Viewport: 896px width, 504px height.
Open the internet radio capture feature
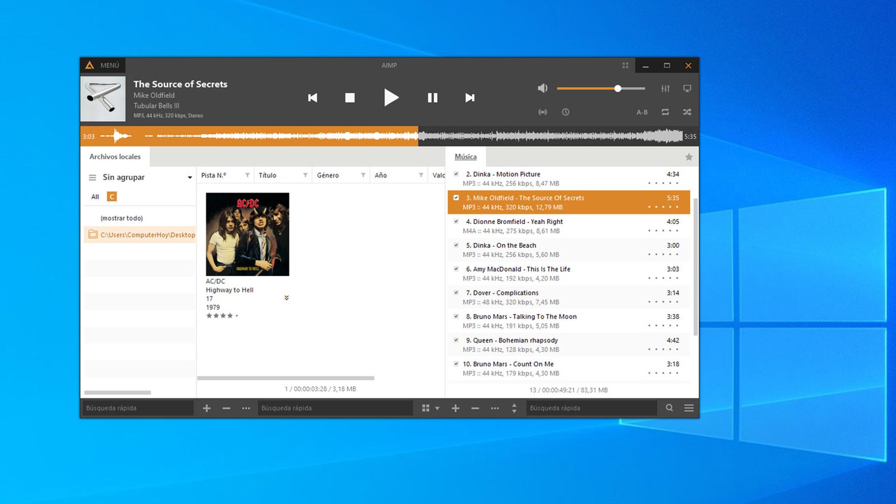543,112
